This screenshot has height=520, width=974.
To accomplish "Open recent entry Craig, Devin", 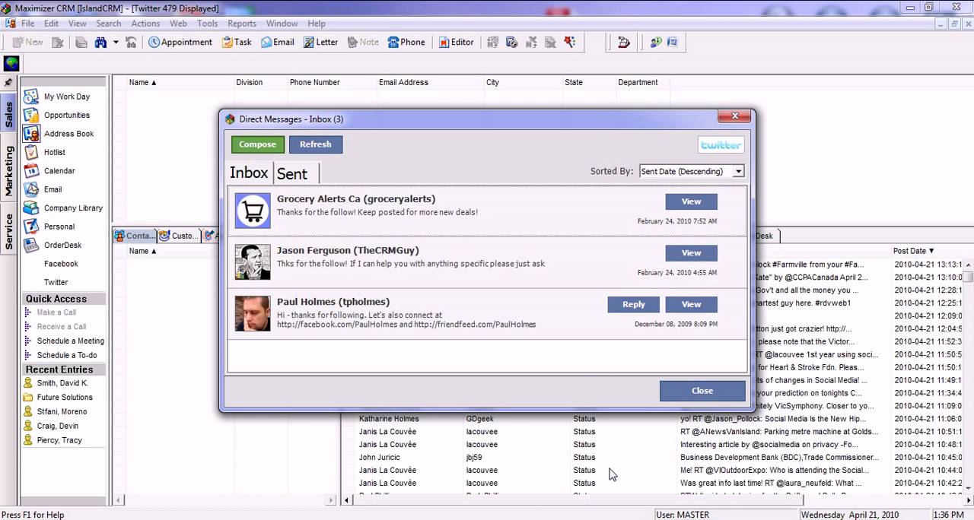I will [58, 426].
